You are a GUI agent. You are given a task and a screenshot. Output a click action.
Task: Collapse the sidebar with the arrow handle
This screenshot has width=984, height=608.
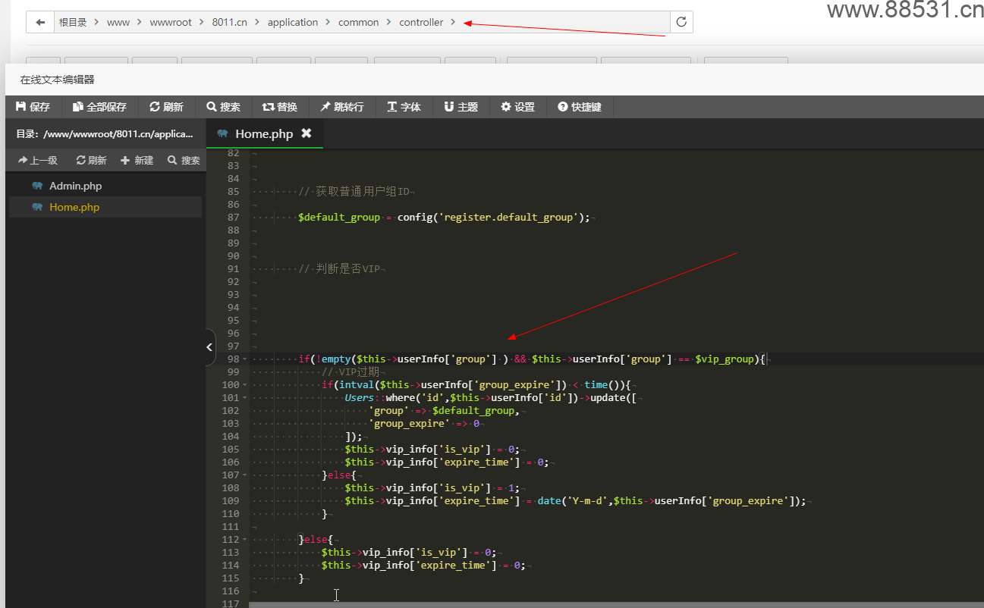(x=209, y=347)
